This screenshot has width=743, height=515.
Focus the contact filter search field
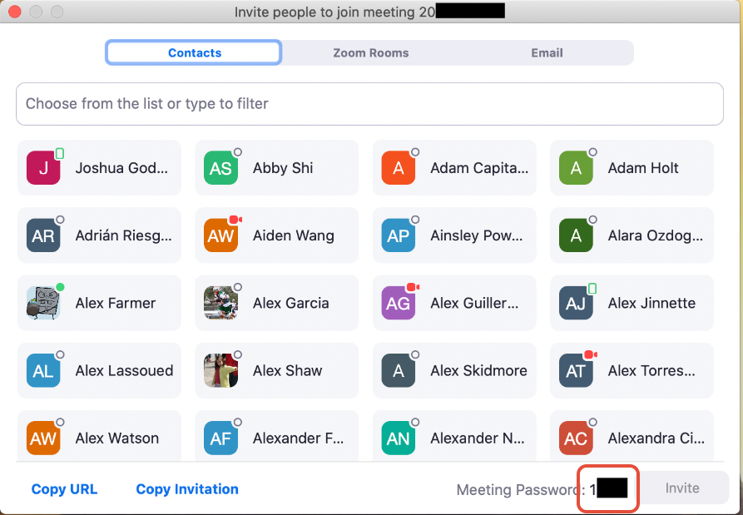click(369, 104)
